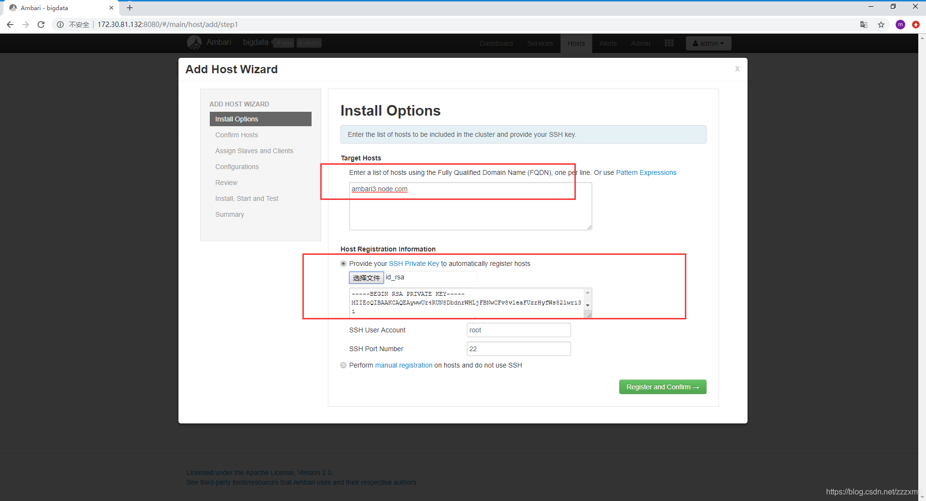This screenshot has height=501, width=926.
Task: Close the Add Host Wizard dialog
Action: point(737,69)
